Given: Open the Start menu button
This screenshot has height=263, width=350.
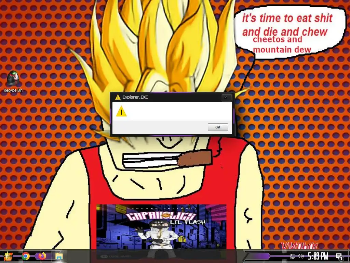Looking at the screenshot, I should [8, 256].
